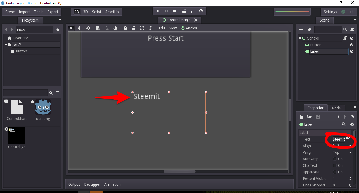Save the resource with floppy icon

pos(318,117)
